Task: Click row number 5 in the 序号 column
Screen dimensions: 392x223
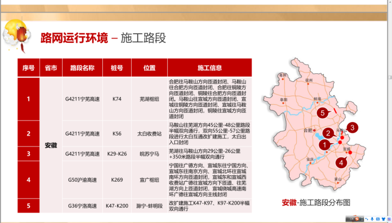Action: point(28,206)
